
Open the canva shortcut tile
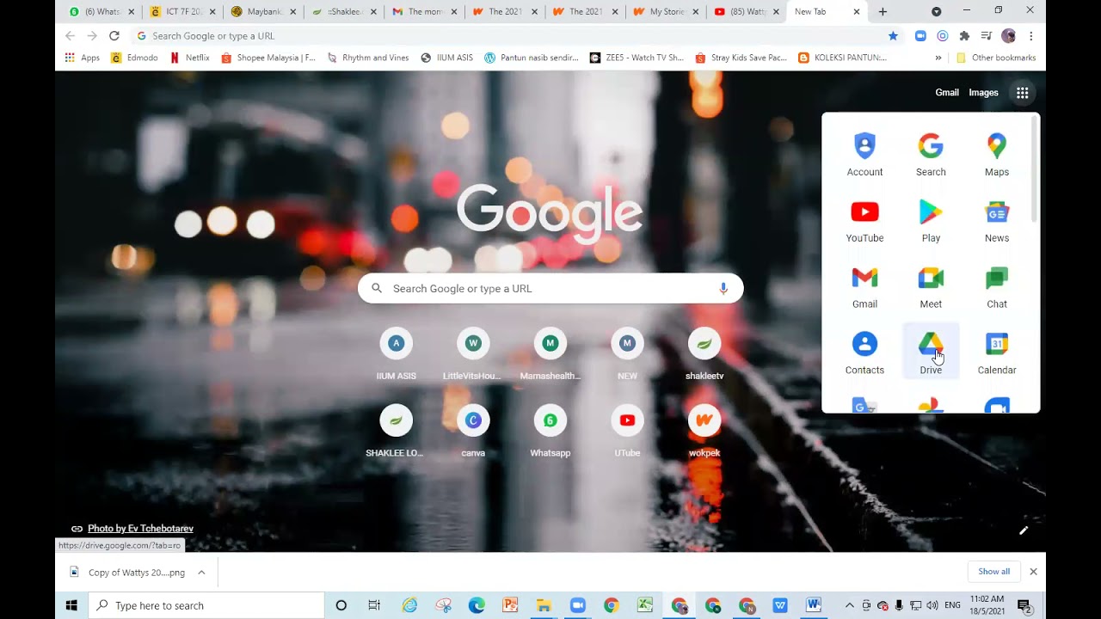(473, 430)
